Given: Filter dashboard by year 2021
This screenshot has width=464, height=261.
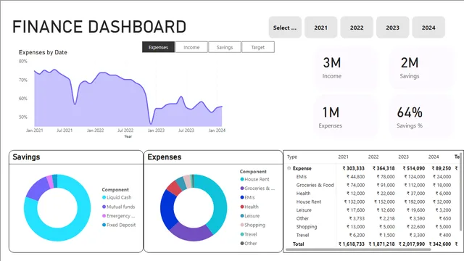Looking at the screenshot, I should click(x=320, y=28).
